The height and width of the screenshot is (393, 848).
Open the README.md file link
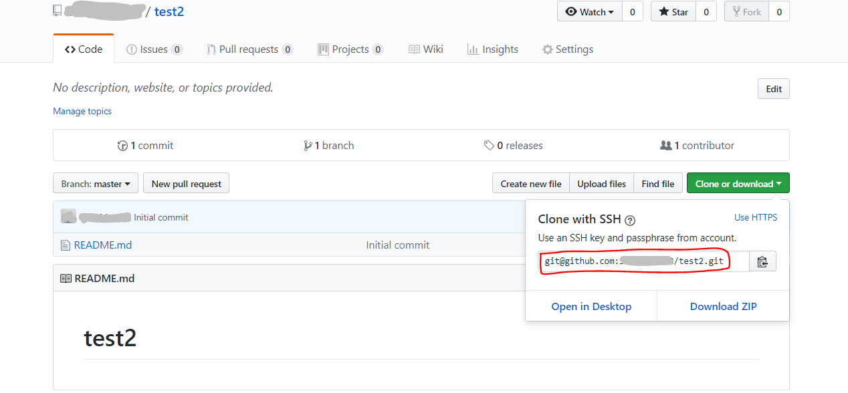click(x=103, y=245)
